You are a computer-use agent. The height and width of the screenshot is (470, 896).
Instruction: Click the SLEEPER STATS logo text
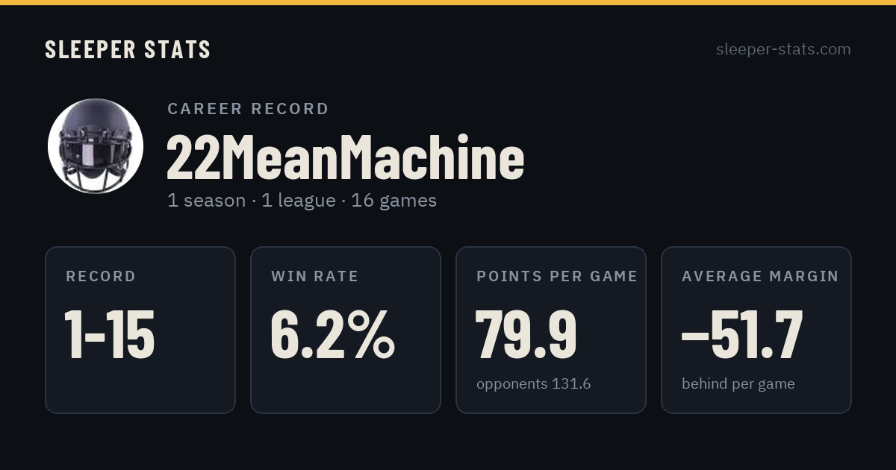point(128,49)
